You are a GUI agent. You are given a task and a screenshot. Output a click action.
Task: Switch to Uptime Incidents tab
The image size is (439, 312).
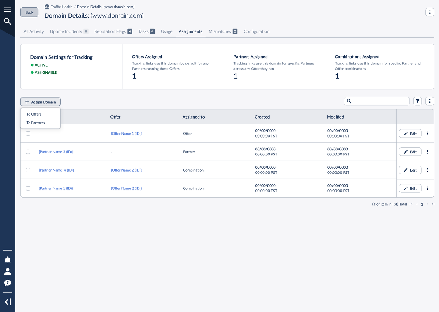[69, 31]
